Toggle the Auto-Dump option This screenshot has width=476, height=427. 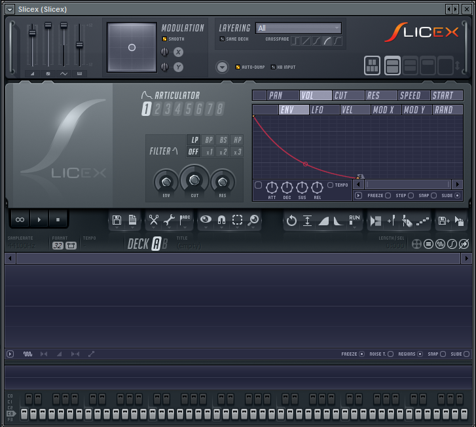pyautogui.click(x=238, y=67)
